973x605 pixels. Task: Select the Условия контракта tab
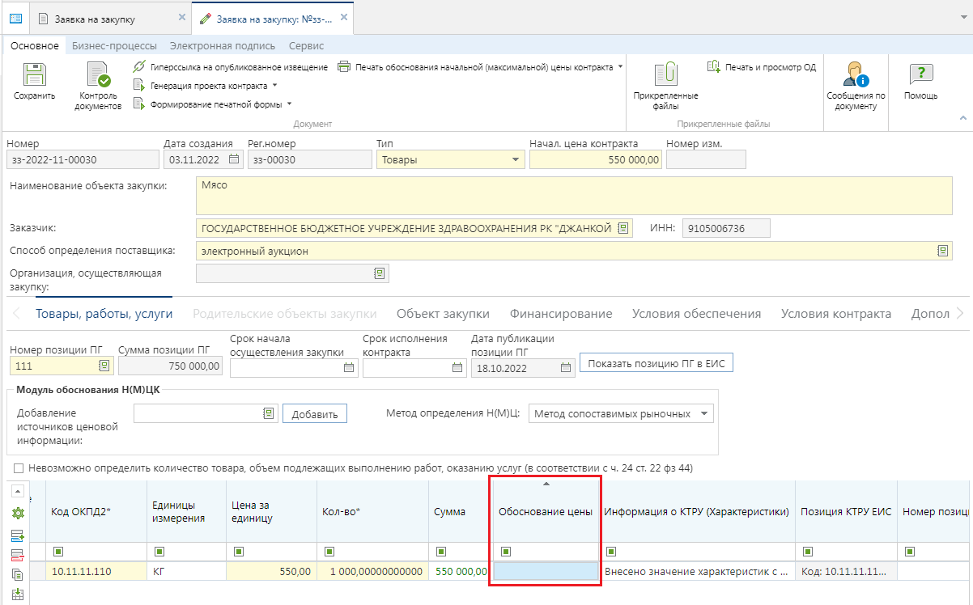point(836,314)
